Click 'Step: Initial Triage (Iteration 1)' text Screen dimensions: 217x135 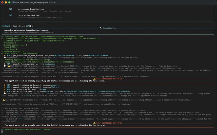pyautogui.click(x=23, y=53)
